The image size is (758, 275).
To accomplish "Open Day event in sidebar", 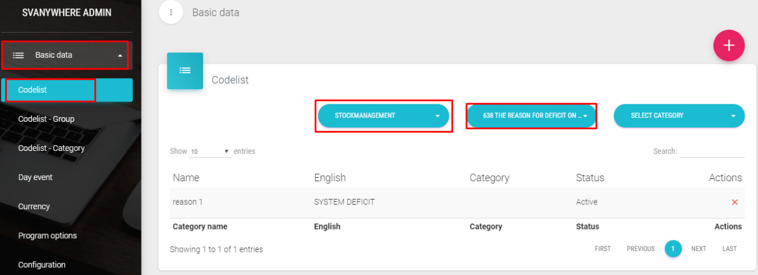I will (x=37, y=177).
